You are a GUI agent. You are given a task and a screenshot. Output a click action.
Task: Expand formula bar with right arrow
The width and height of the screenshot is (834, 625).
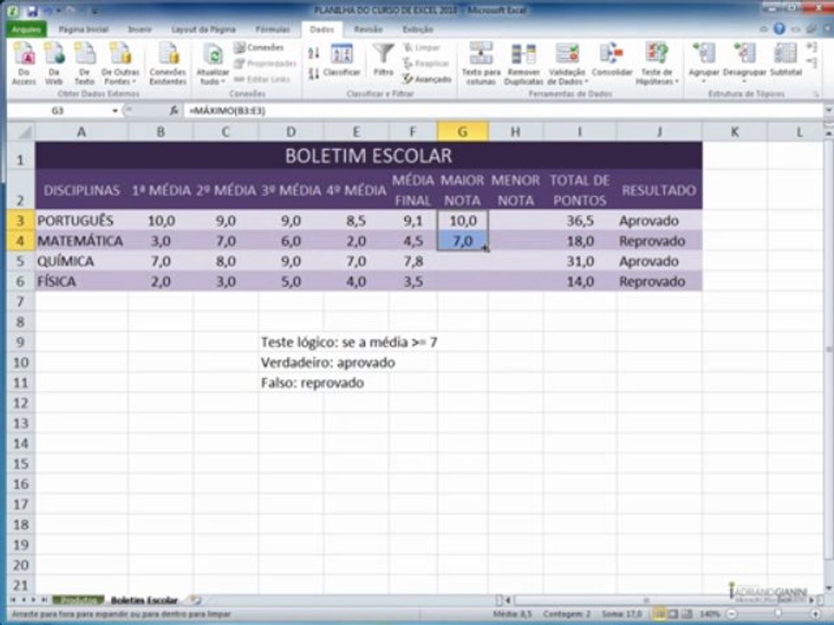coord(828,110)
